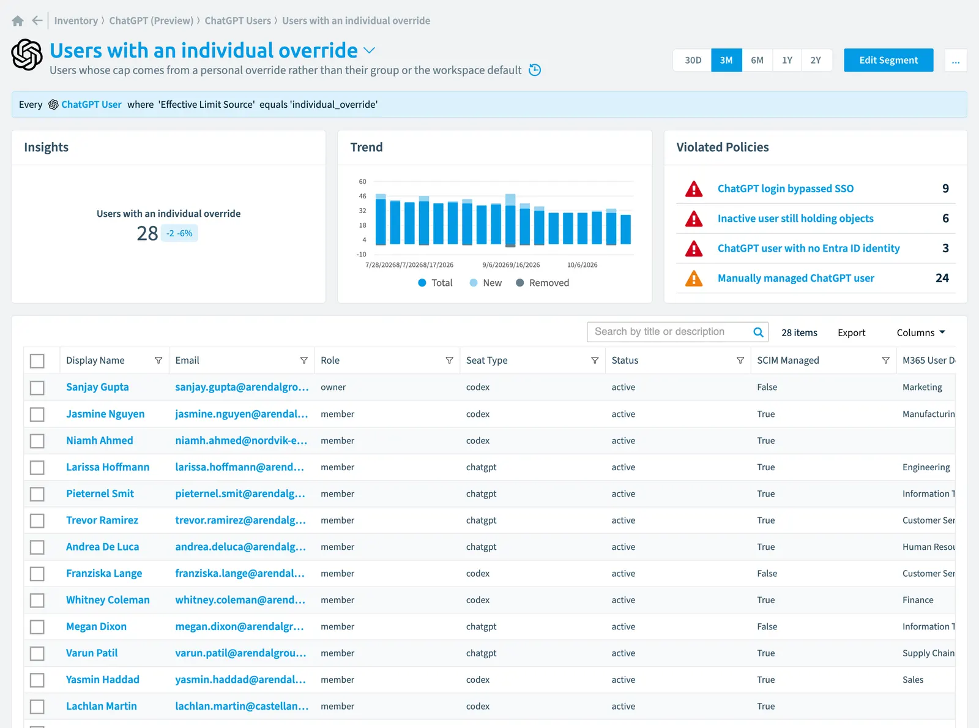Filter the SCIM Managed column

click(885, 361)
